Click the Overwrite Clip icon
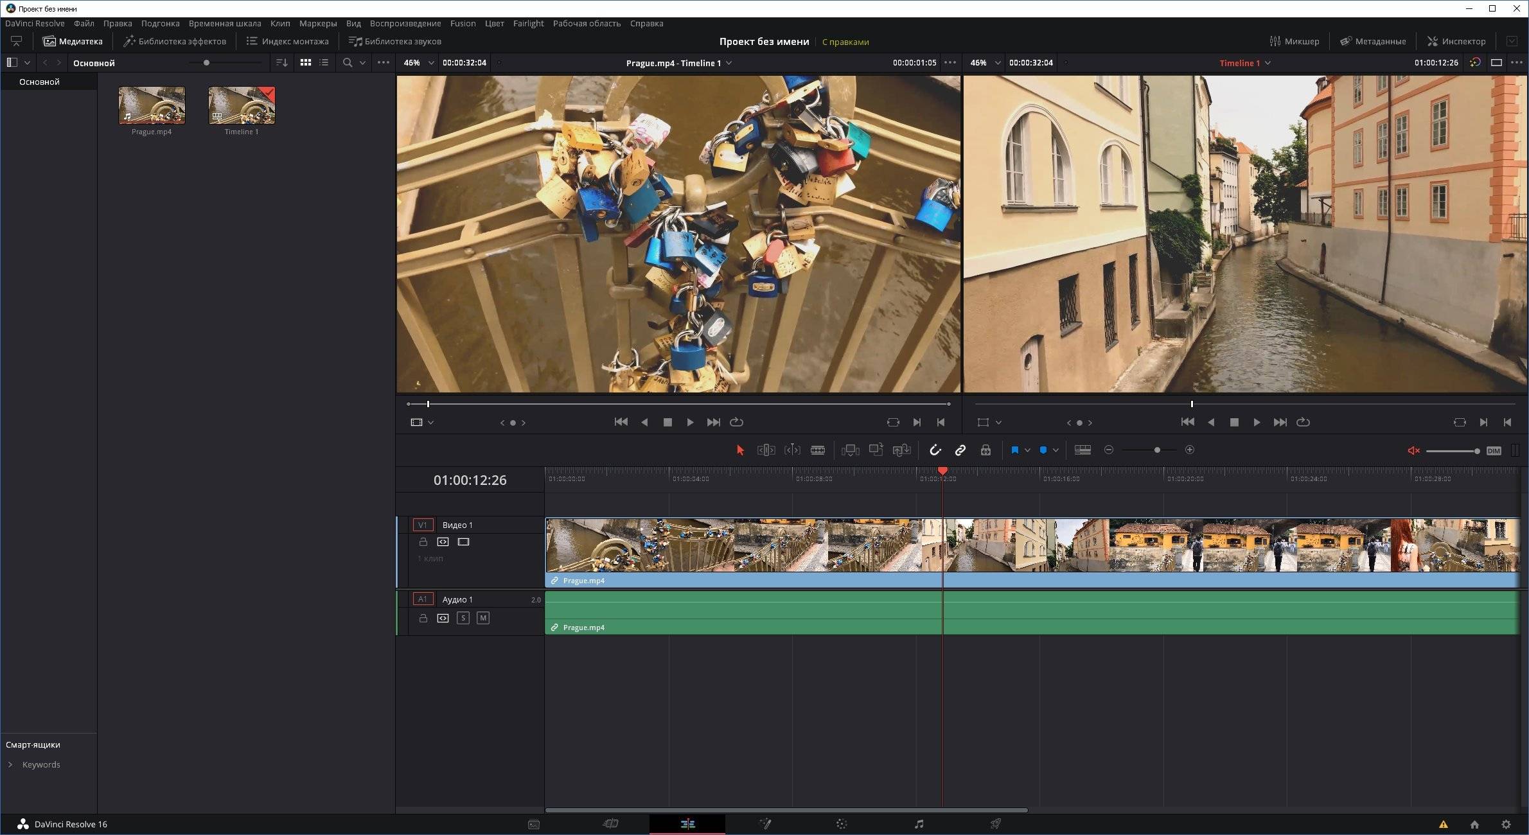 (876, 450)
